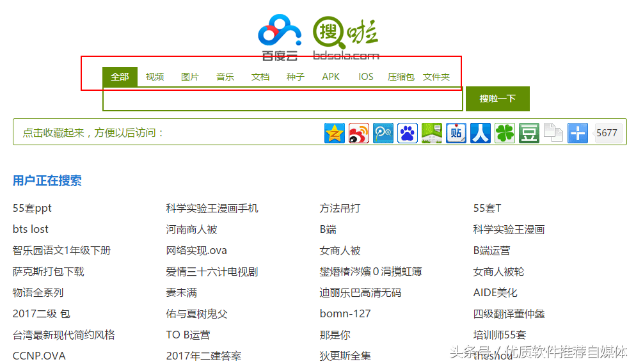Click 智乐园语文1年级下册 link

point(61,251)
